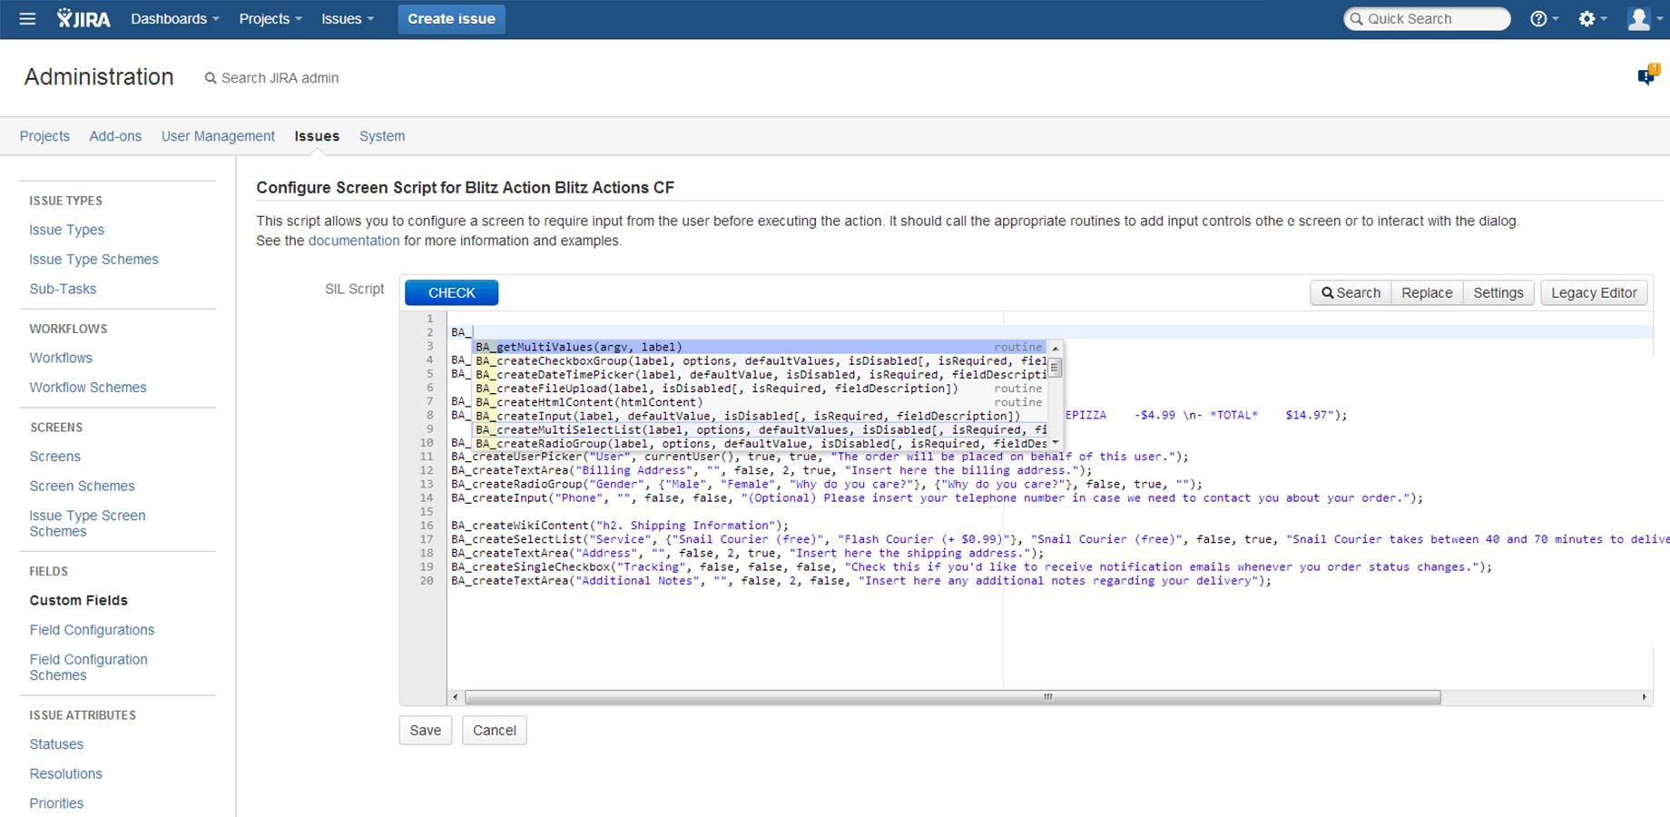This screenshot has width=1670, height=817.
Task: Open the documentation link
Action: click(x=354, y=241)
